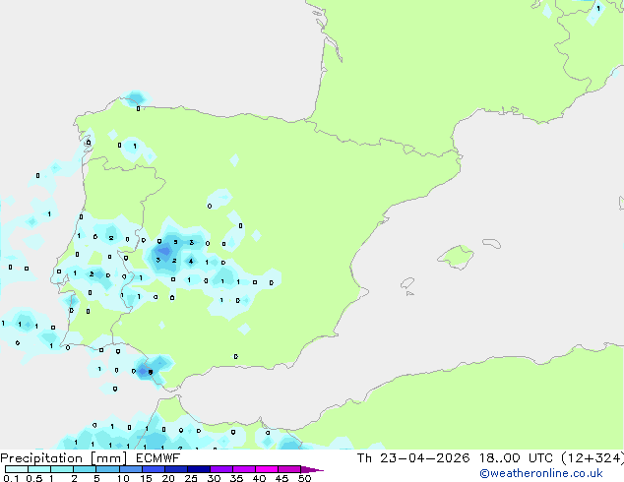Click the 25–30 mm dark navy legend box
Screen dimensions: 624x482
coord(199,469)
